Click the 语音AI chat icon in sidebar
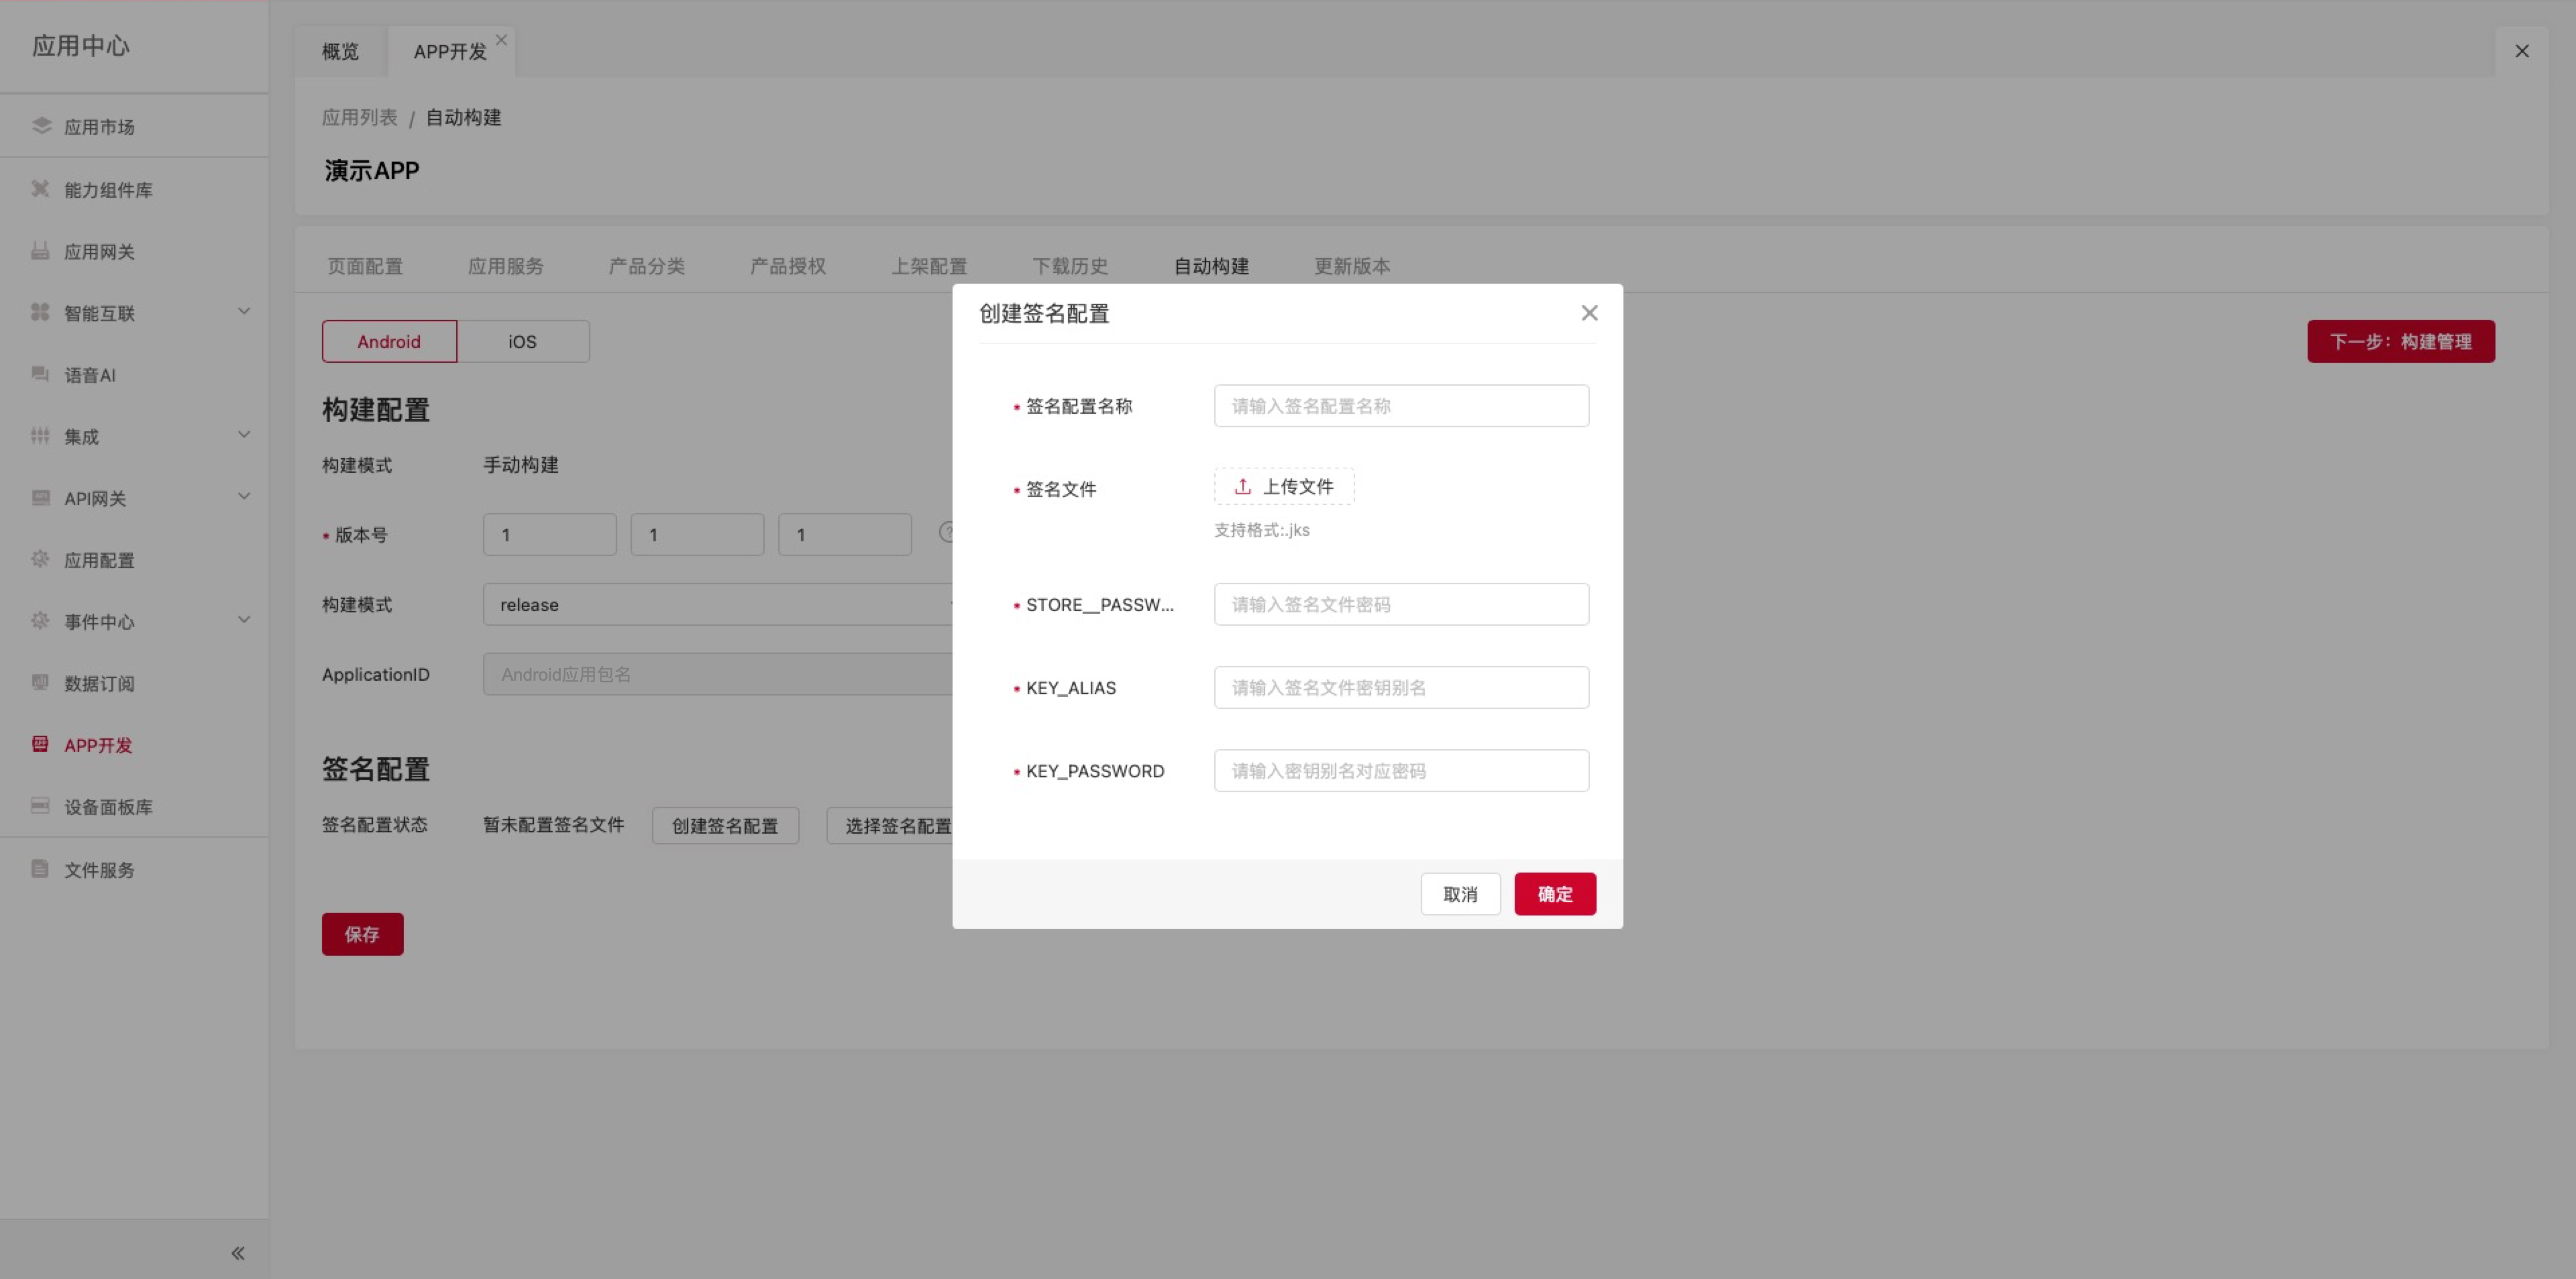2576x1279 pixels. (x=41, y=374)
